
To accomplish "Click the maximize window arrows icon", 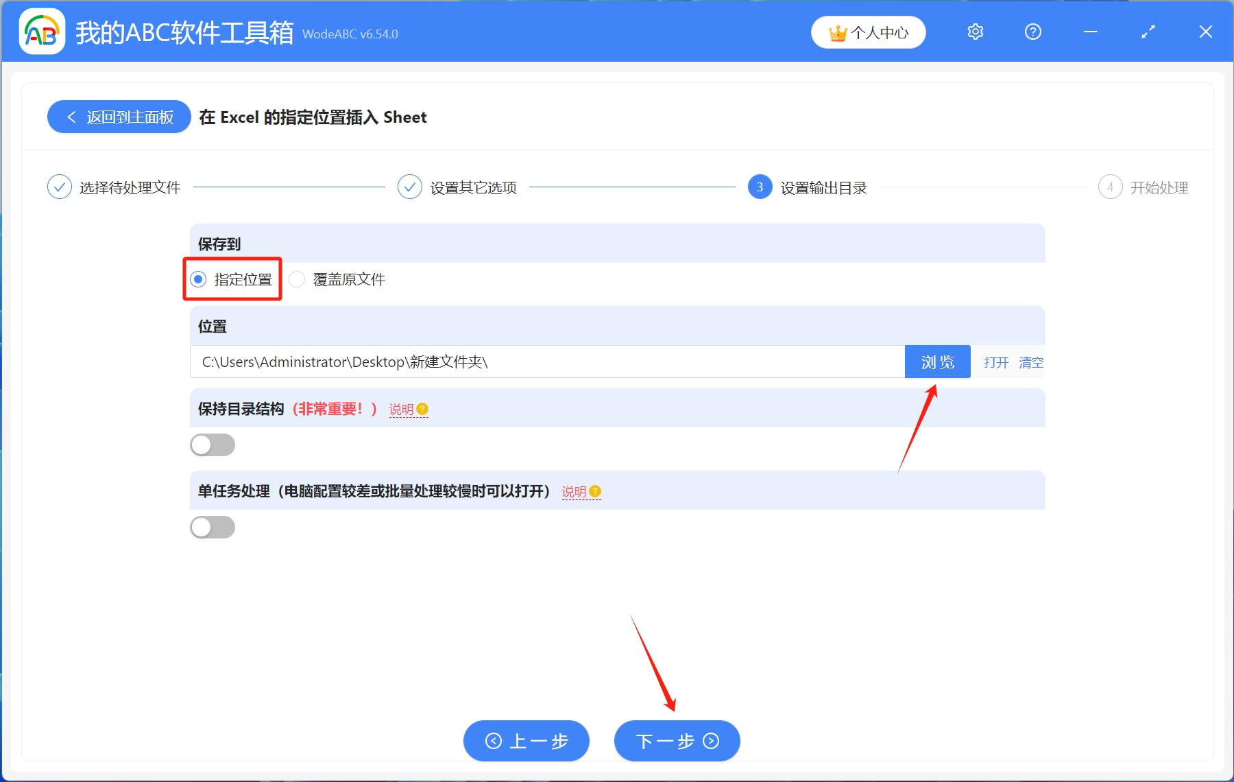I will [x=1148, y=32].
